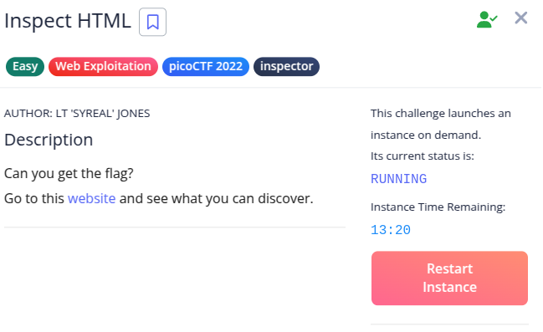Click the 'Can you get the flag?' text
The width and height of the screenshot is (543, 332).
click(x=69, y=173)
